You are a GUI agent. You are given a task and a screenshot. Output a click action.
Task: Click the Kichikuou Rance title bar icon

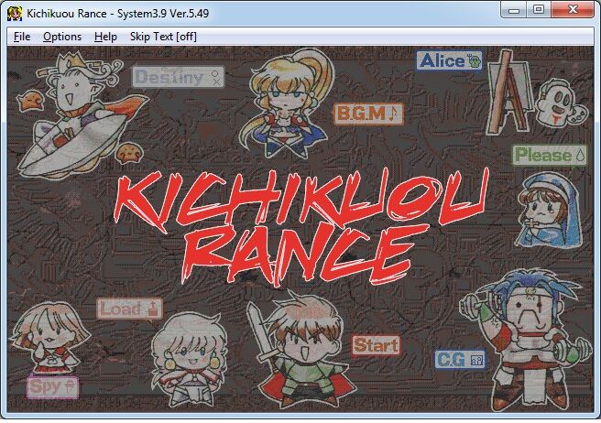15,14
